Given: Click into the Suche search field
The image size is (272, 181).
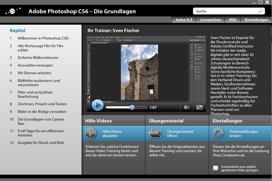Looking at the screenshot, I should click(x=229, y=11).
